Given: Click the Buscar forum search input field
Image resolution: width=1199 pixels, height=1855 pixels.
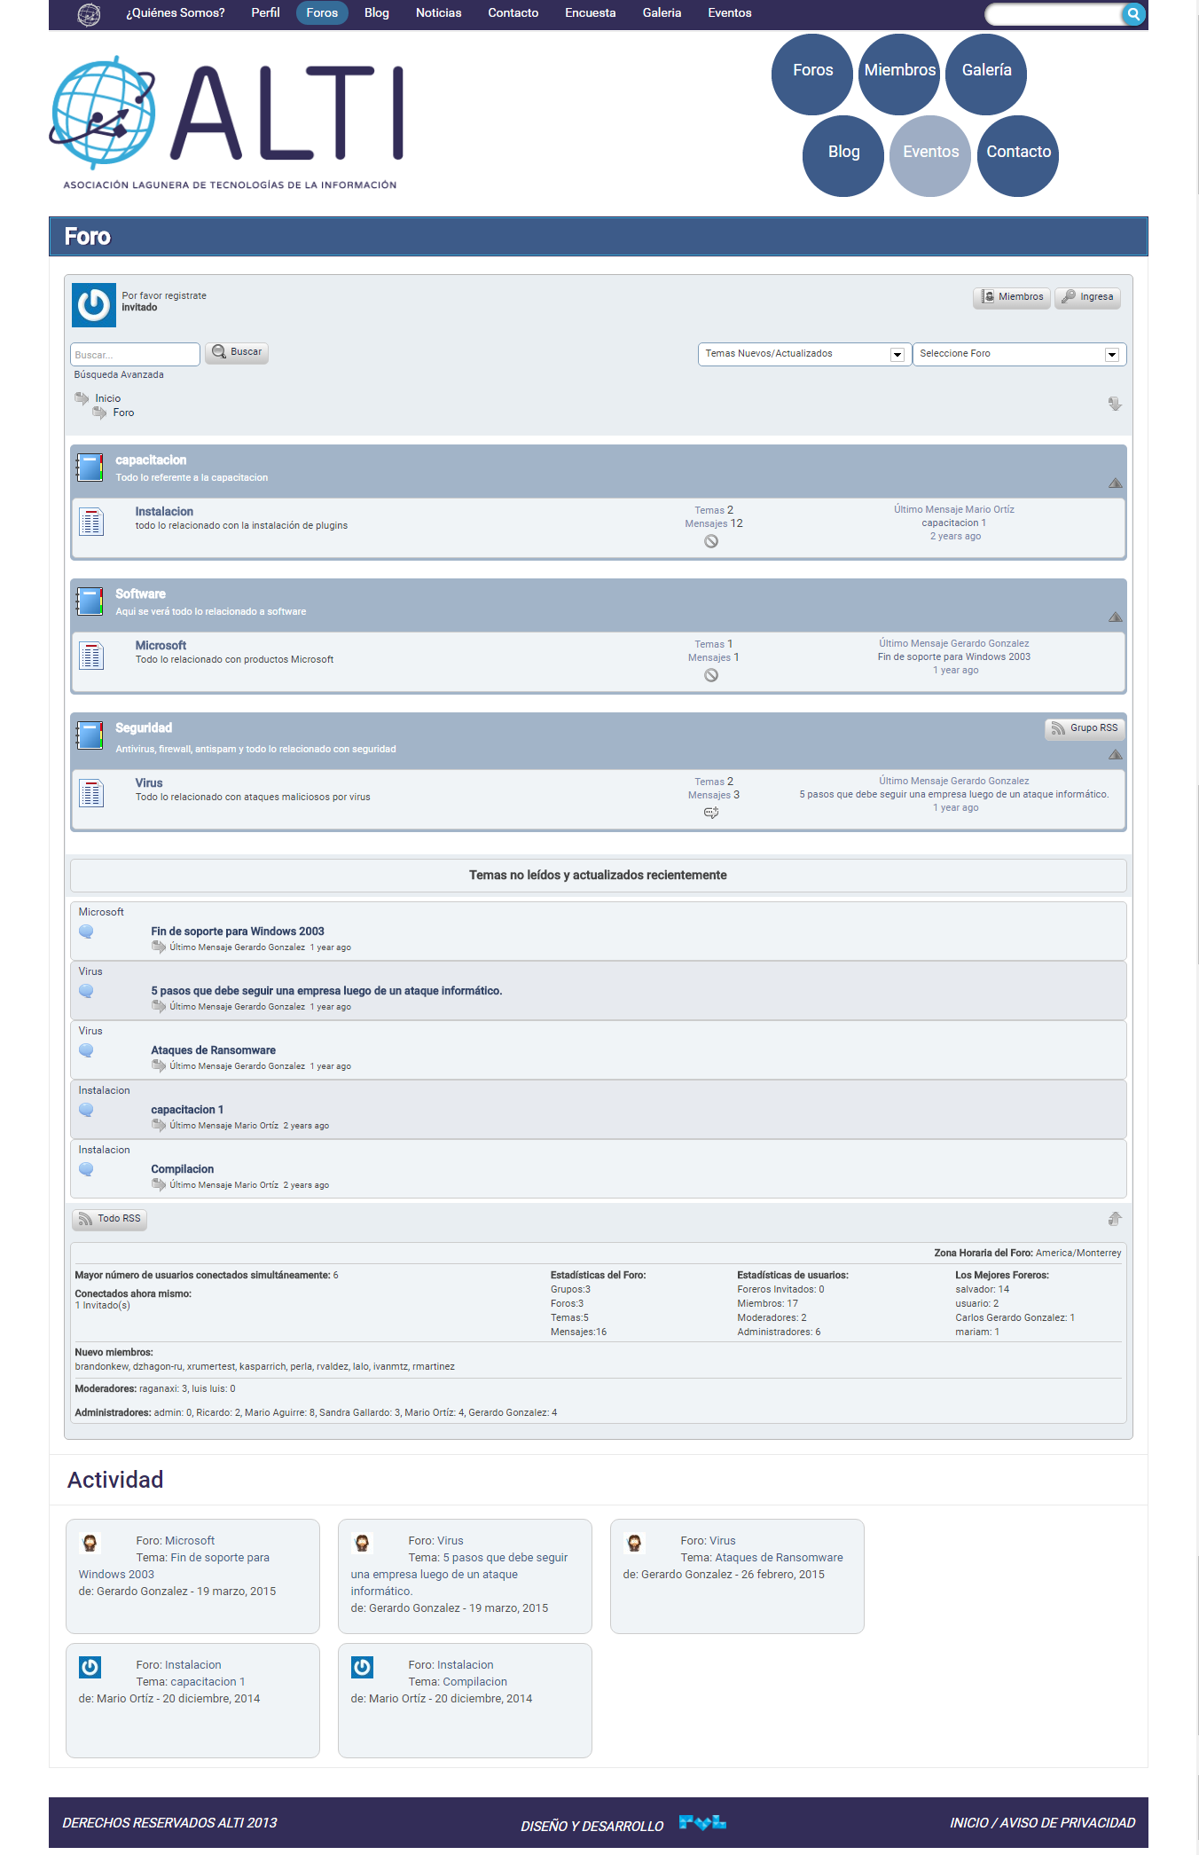Looking at the screenshot, I should [135, 355].
